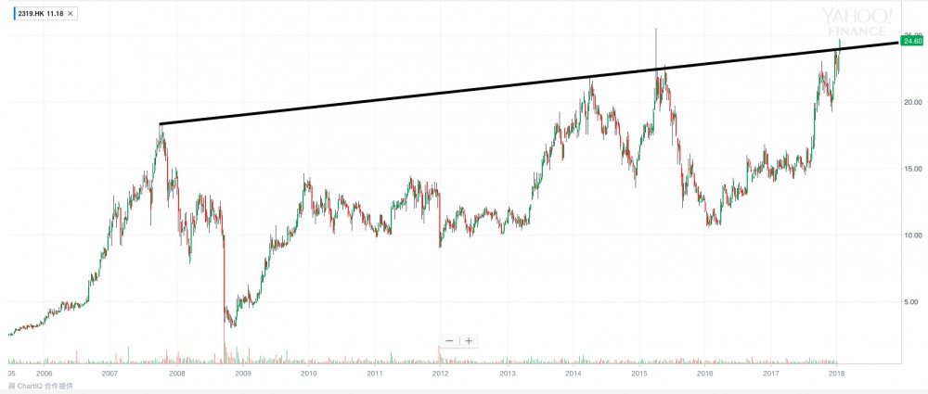Click the 20.00 price axis label
The width and height of the screenshot is (928, 394).
click(913, 102)
